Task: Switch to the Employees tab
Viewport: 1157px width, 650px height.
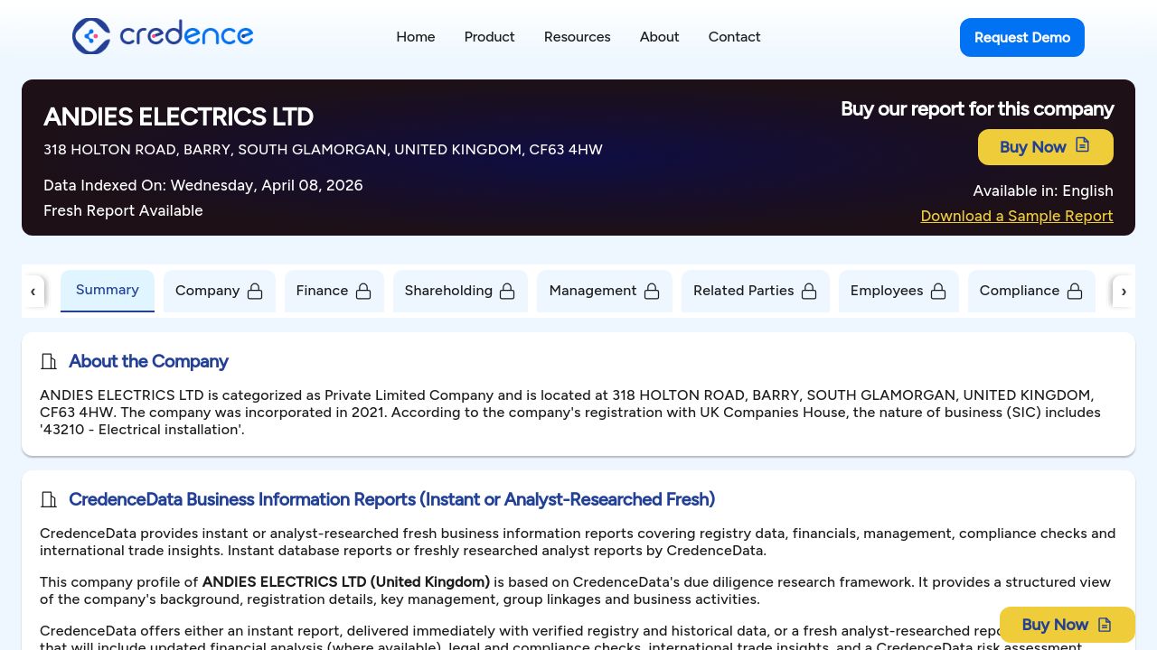Action: pyautogui.click(x=898, y=291)
